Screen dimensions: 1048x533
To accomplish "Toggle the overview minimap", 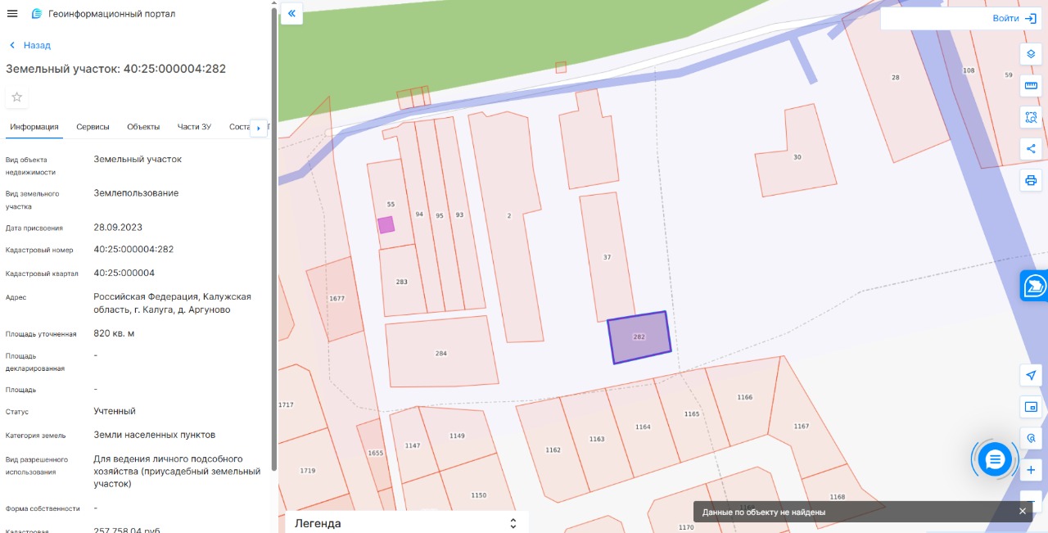I will point(1031,407).
